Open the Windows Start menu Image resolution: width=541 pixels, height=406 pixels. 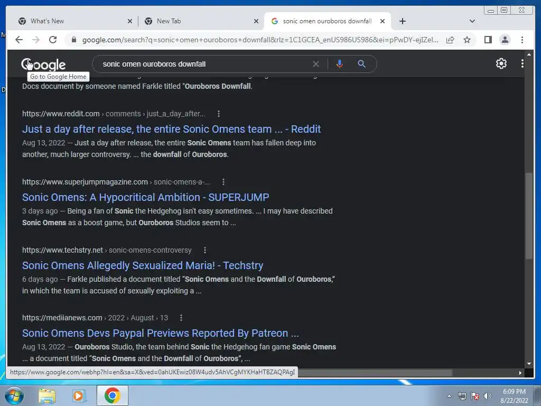coord(14,395)
